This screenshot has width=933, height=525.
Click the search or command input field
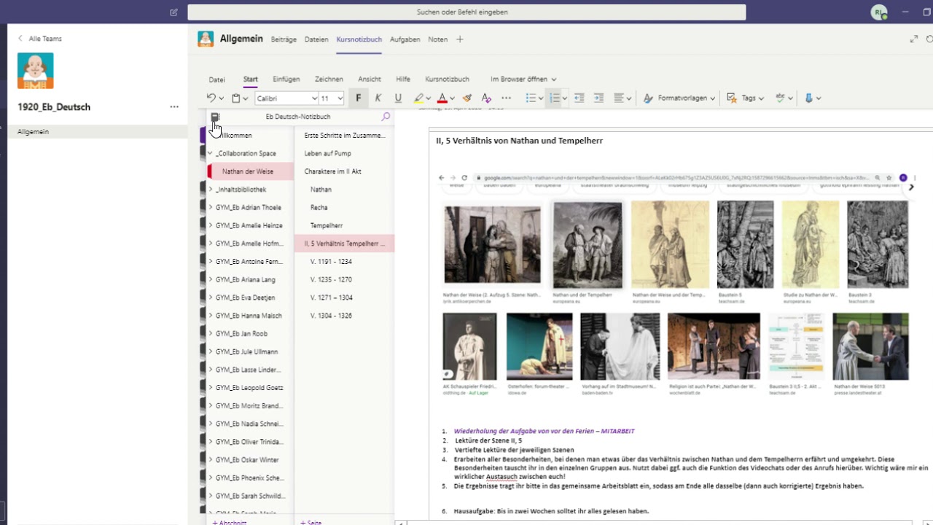pos(466,12)
